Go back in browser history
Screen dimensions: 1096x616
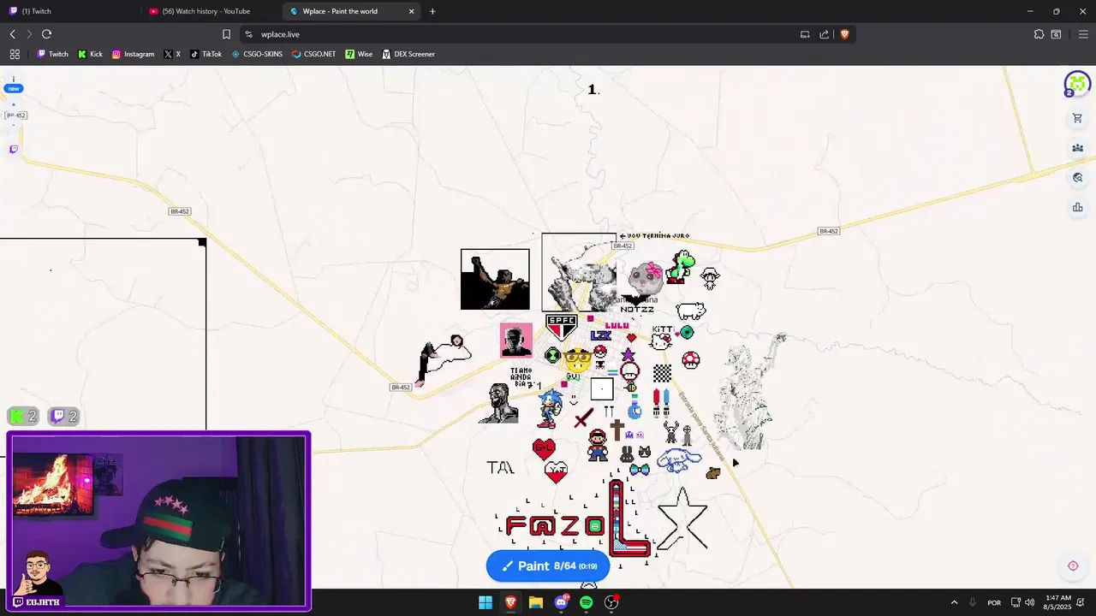click(x=13, y=34)
